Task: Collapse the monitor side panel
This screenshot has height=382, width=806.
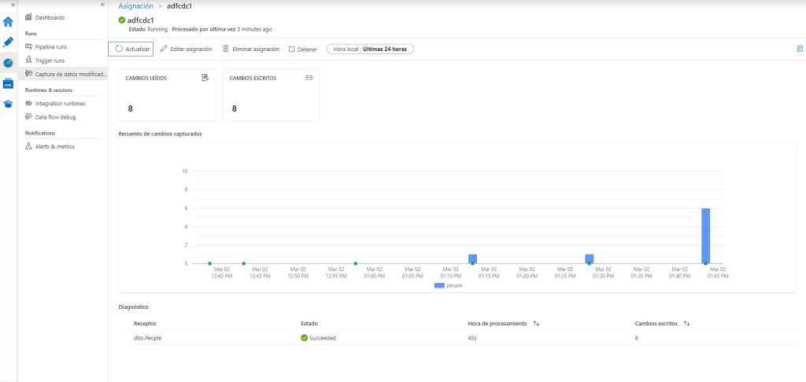Action: pos(102,5)
